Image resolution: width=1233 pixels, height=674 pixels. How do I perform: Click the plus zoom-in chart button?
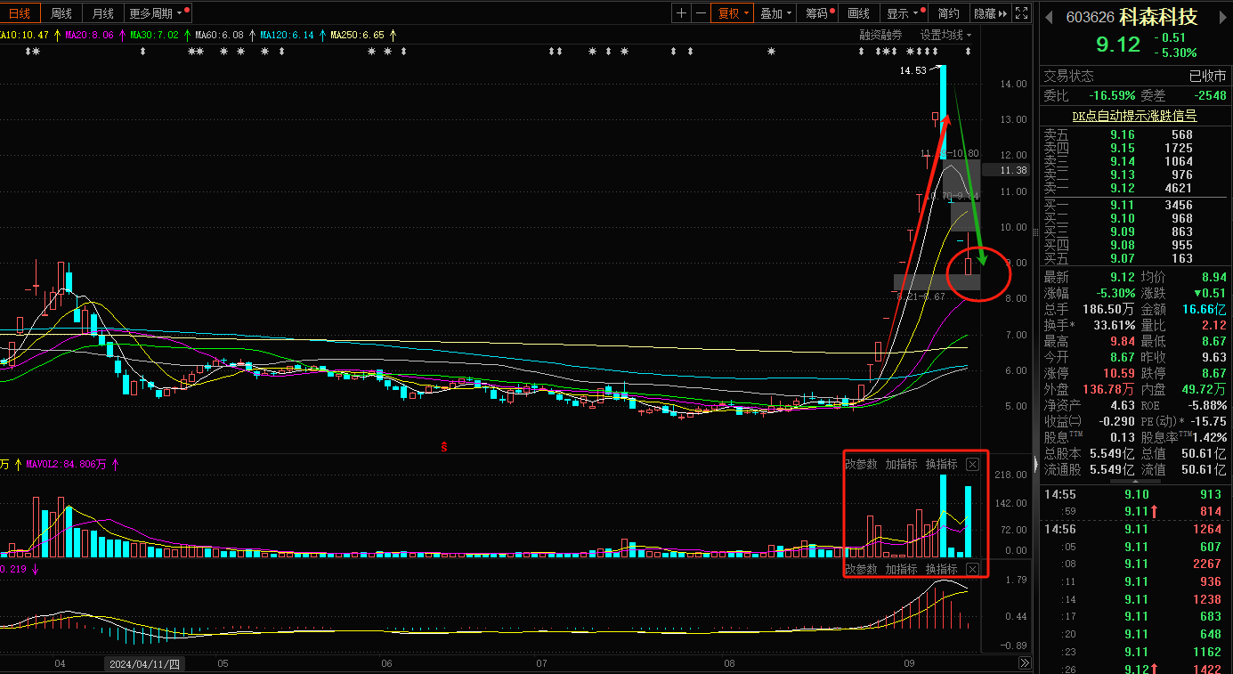[681, 13]
